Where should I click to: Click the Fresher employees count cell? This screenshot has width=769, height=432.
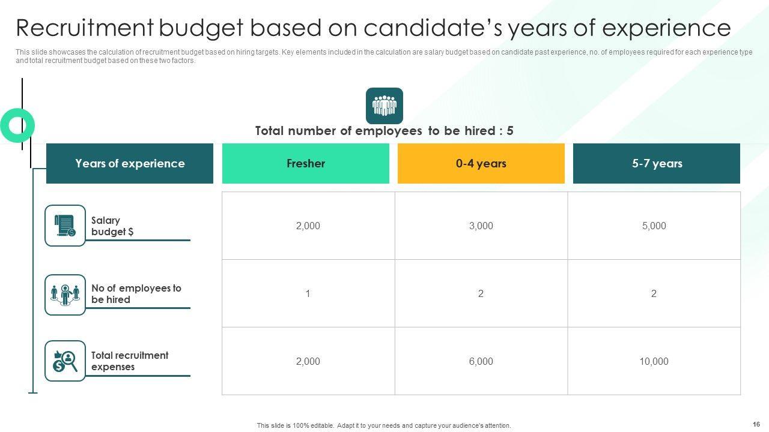point(308,293)
